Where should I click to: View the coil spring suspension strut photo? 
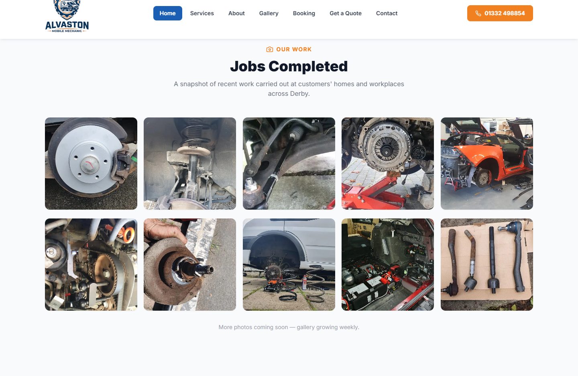tap(190, 164)
